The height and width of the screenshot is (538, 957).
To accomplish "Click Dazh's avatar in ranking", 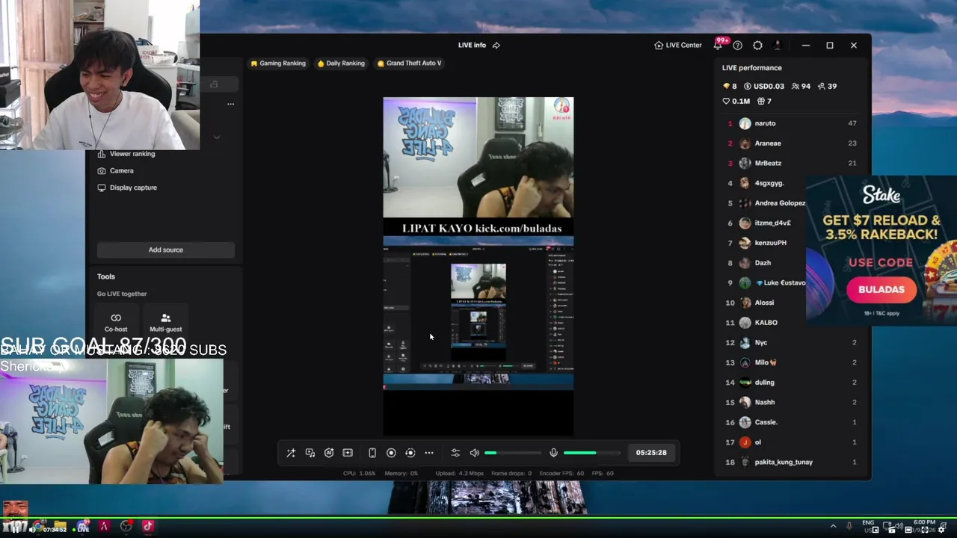I will tap(745, 263).
